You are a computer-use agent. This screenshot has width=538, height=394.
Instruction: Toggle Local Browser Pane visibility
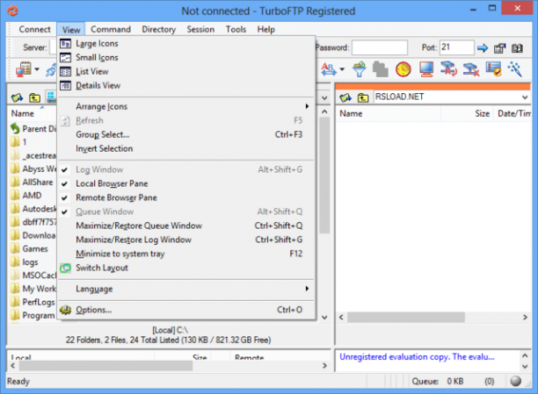[186, 183]
